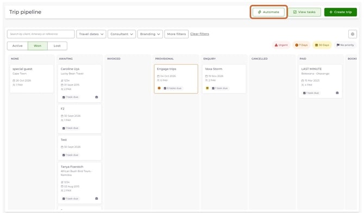Click the PAID column header
The image size is (364, 213).
click(303, 59)
